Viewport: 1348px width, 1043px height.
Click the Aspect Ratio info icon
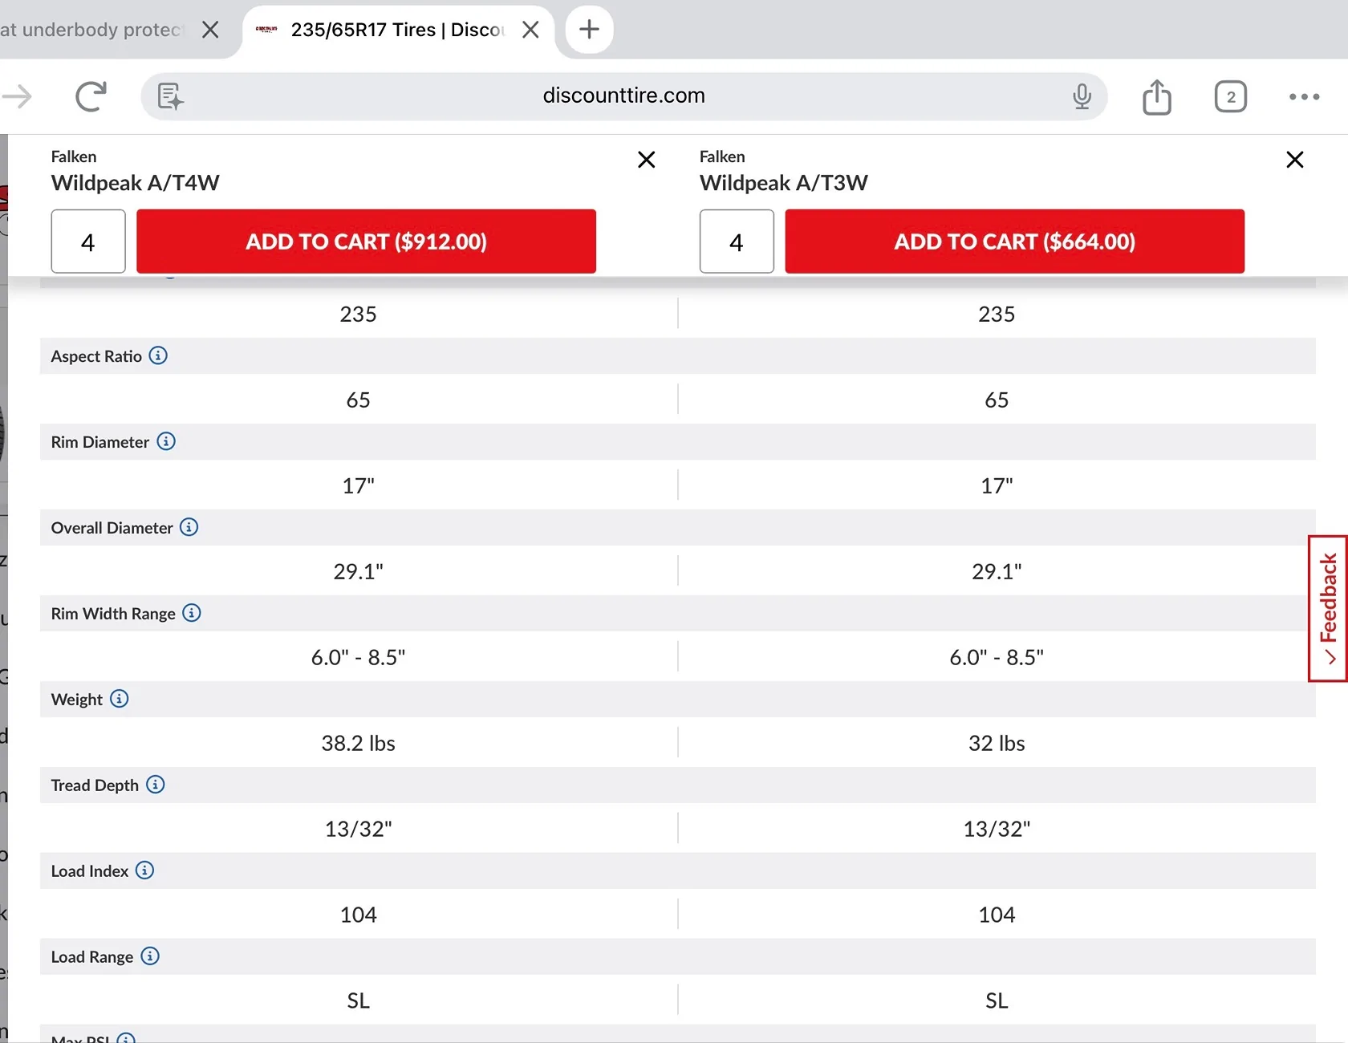coord(158,355)
